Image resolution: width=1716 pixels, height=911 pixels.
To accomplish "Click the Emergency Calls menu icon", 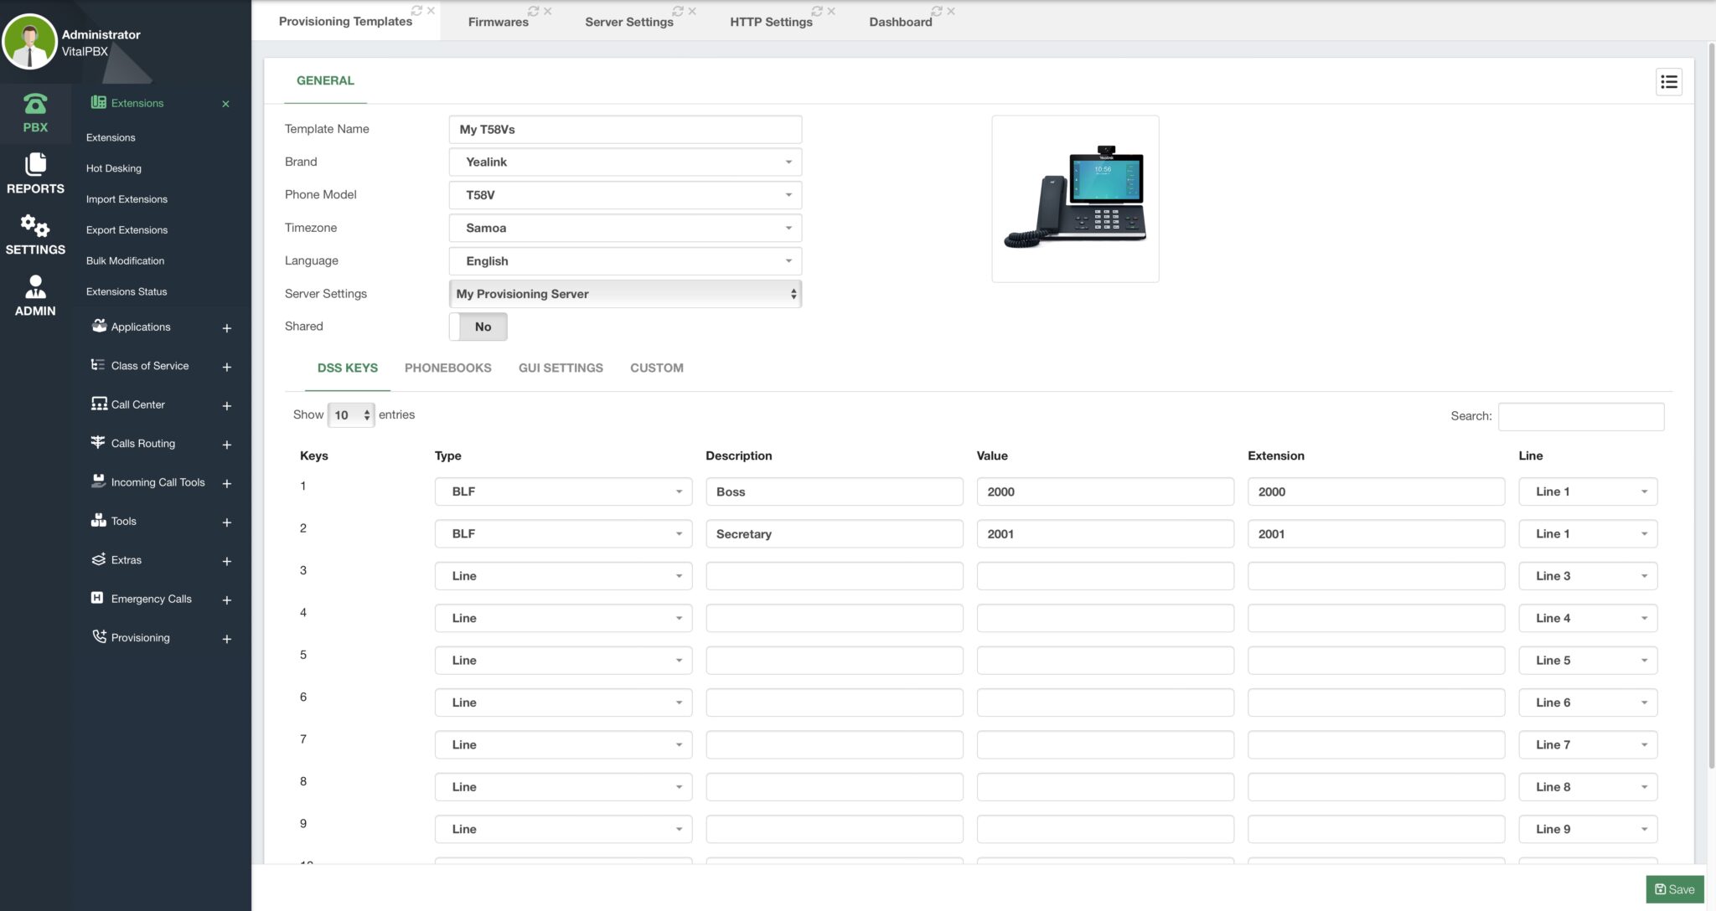I will pos(97,598).
